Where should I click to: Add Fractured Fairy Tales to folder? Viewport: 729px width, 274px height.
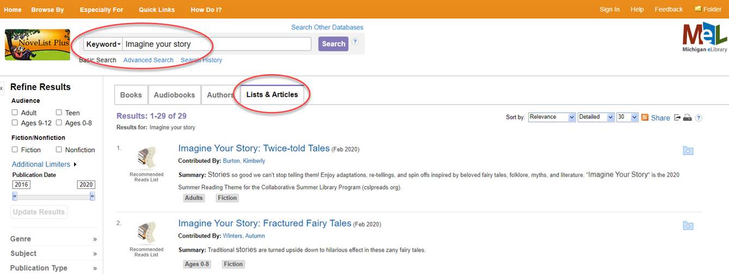coord(688,226)
